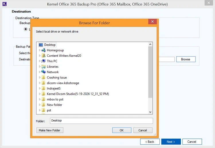Select the IndrajeetS label

coord(54,88)
